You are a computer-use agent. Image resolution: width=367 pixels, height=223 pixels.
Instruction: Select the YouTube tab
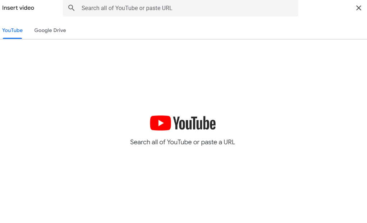12,30
